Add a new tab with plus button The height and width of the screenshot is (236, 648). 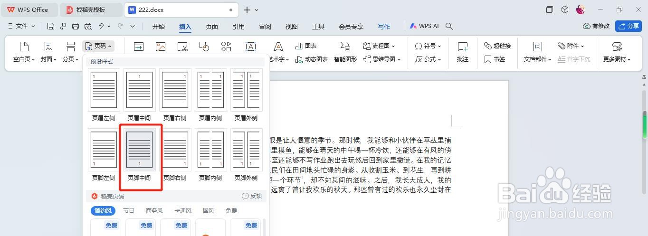(247, 10)
